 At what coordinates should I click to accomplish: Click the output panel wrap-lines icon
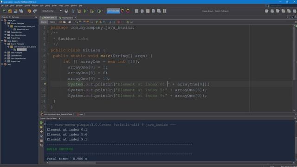(x=41, y=136)
